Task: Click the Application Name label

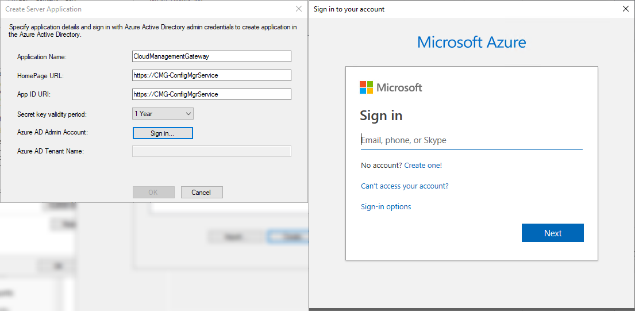Action: pyautogui.click(x=42, y=57)
